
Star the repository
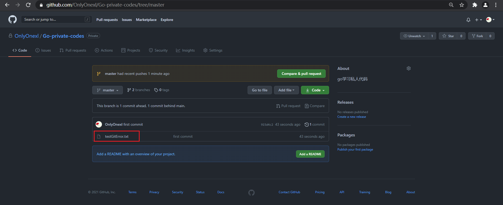(448, 36)
